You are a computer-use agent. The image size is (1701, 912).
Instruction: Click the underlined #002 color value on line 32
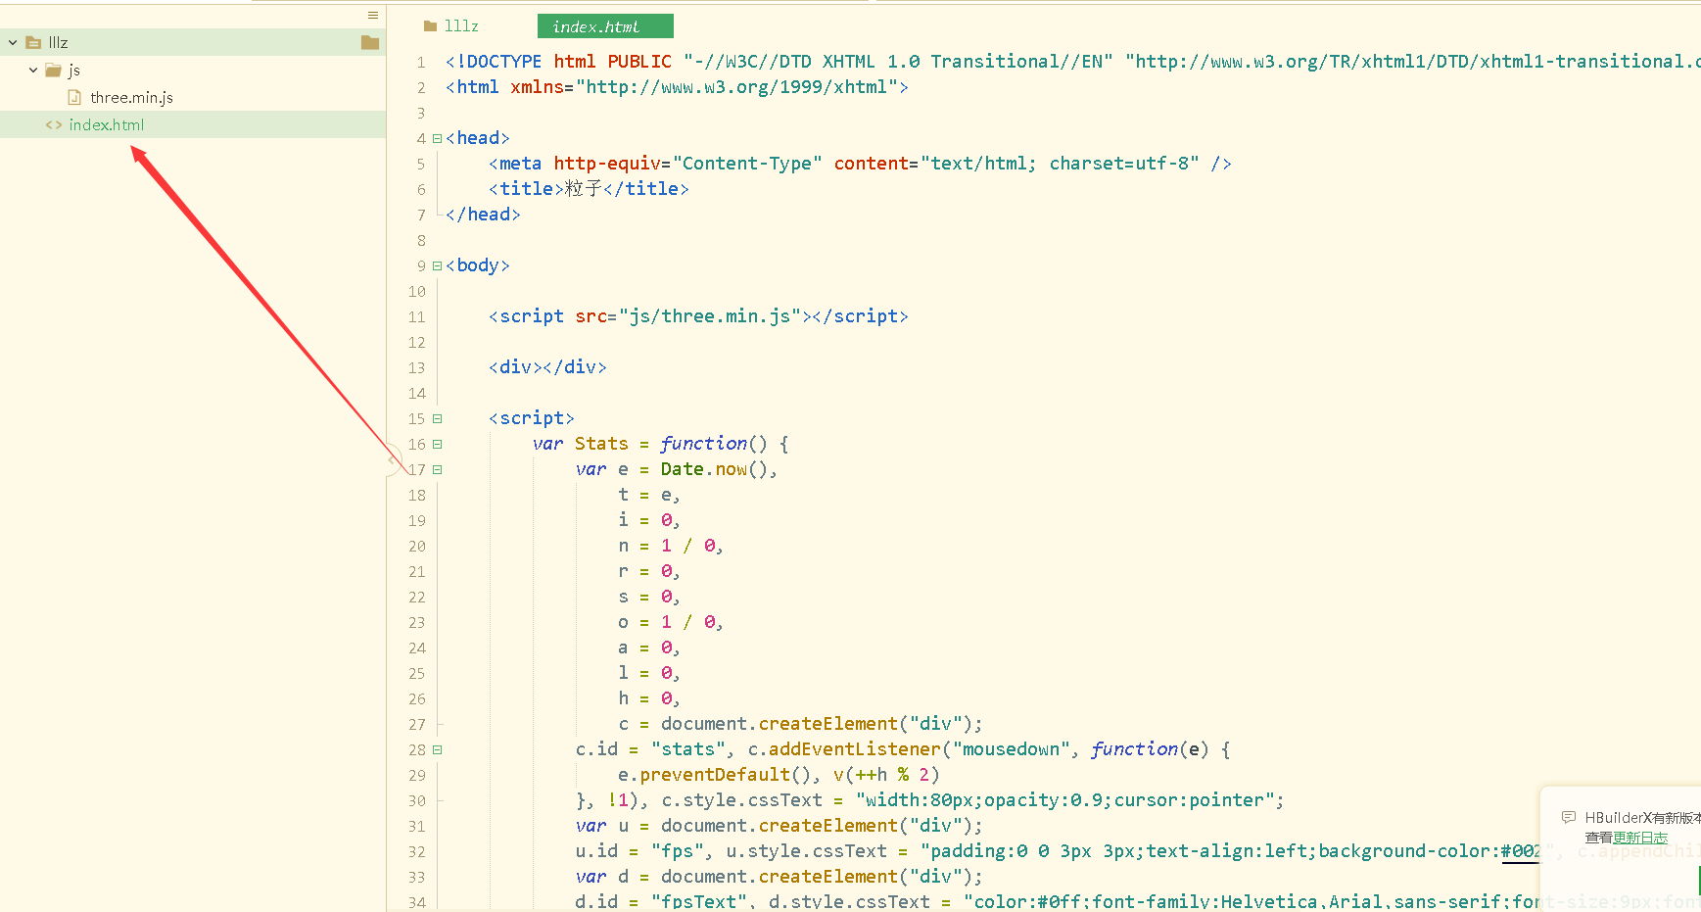click(x=1522, y=851)
